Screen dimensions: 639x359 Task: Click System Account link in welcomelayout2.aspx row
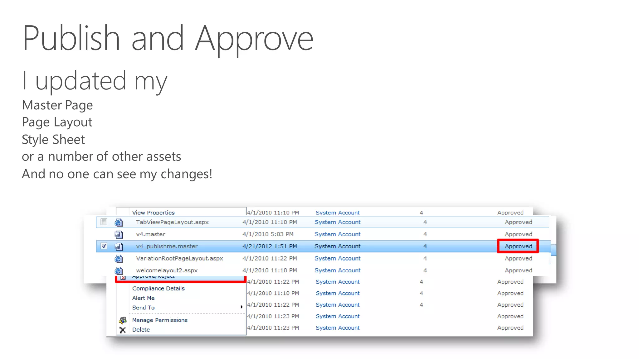tap(337, 270)
